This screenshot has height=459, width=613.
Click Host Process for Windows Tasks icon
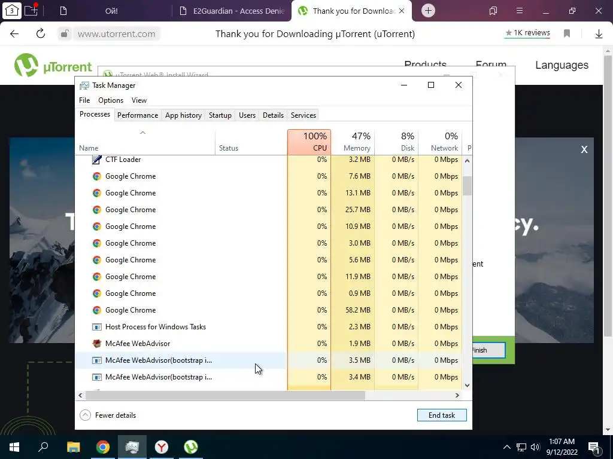click(96, 327)
